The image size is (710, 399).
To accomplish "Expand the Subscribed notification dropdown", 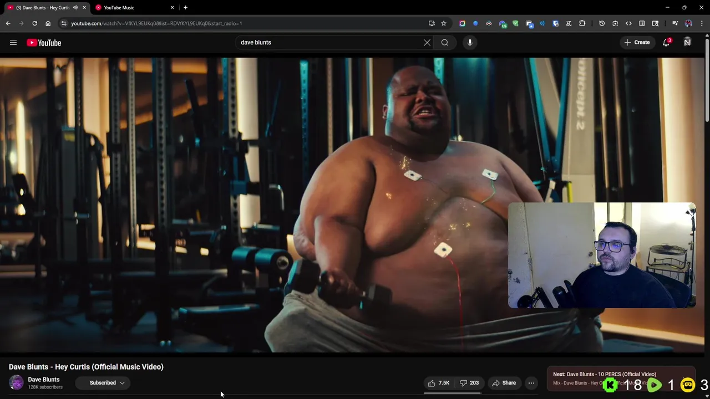I will (x=122, y=383).
